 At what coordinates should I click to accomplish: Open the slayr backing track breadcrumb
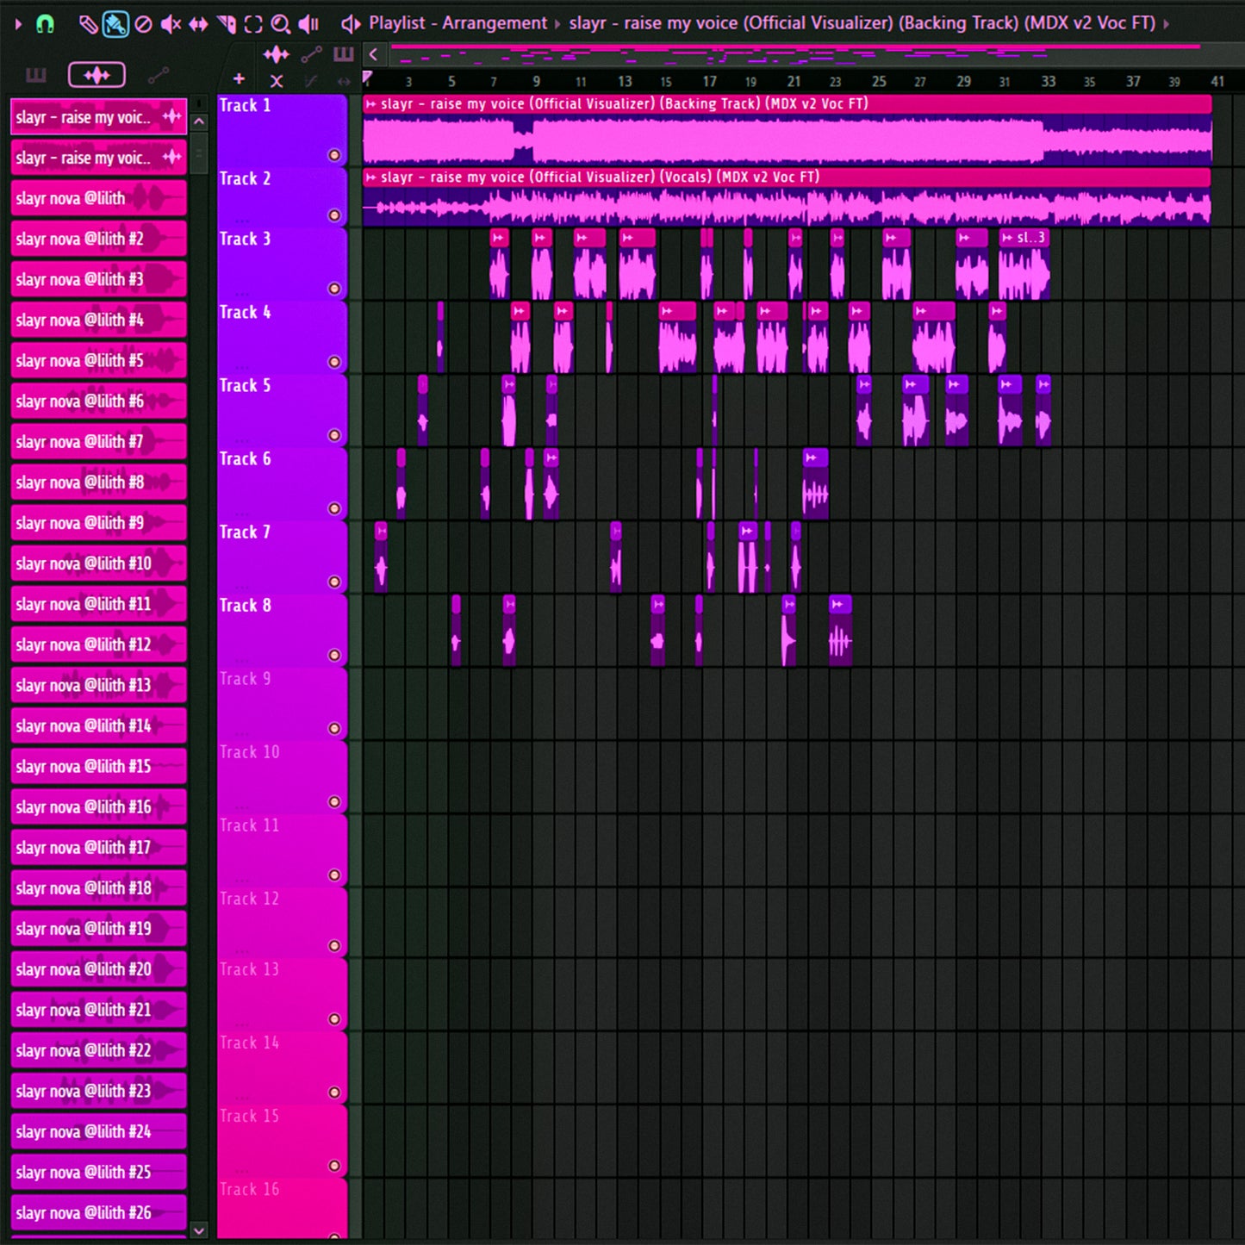(x=862, y=23)
